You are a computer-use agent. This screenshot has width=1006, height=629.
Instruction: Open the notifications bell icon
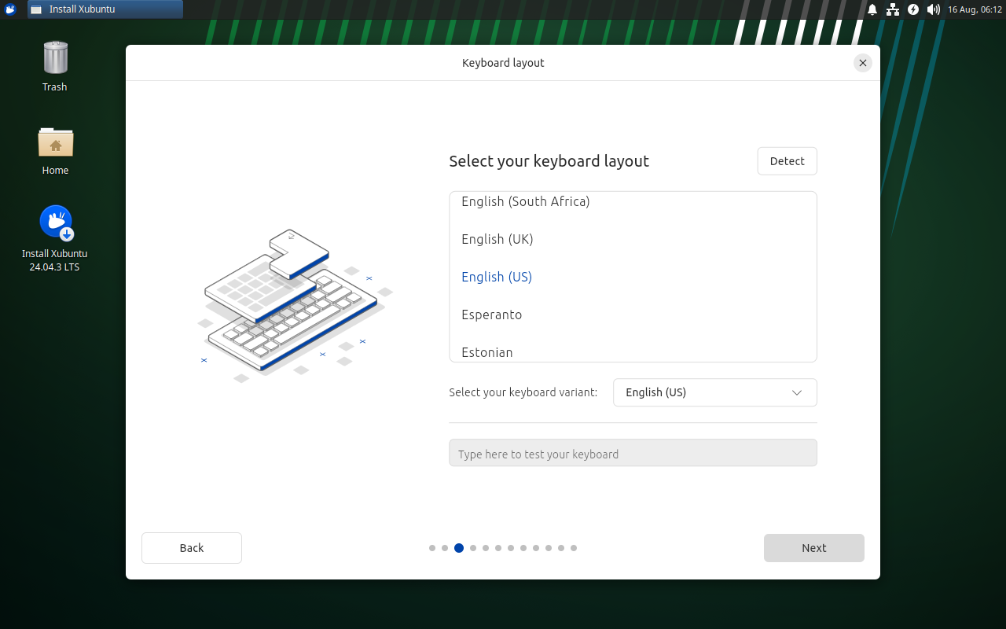[872, 9]
